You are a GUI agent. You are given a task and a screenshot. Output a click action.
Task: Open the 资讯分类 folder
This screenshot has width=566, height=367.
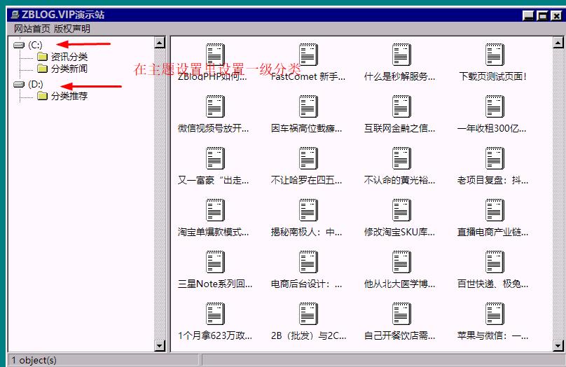click(62, 57)
